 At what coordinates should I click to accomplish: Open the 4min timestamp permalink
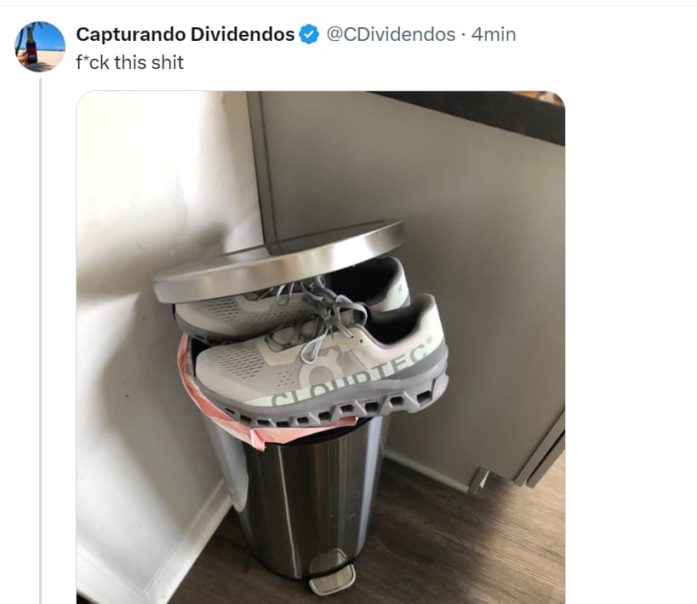click(x=494, y=34)
